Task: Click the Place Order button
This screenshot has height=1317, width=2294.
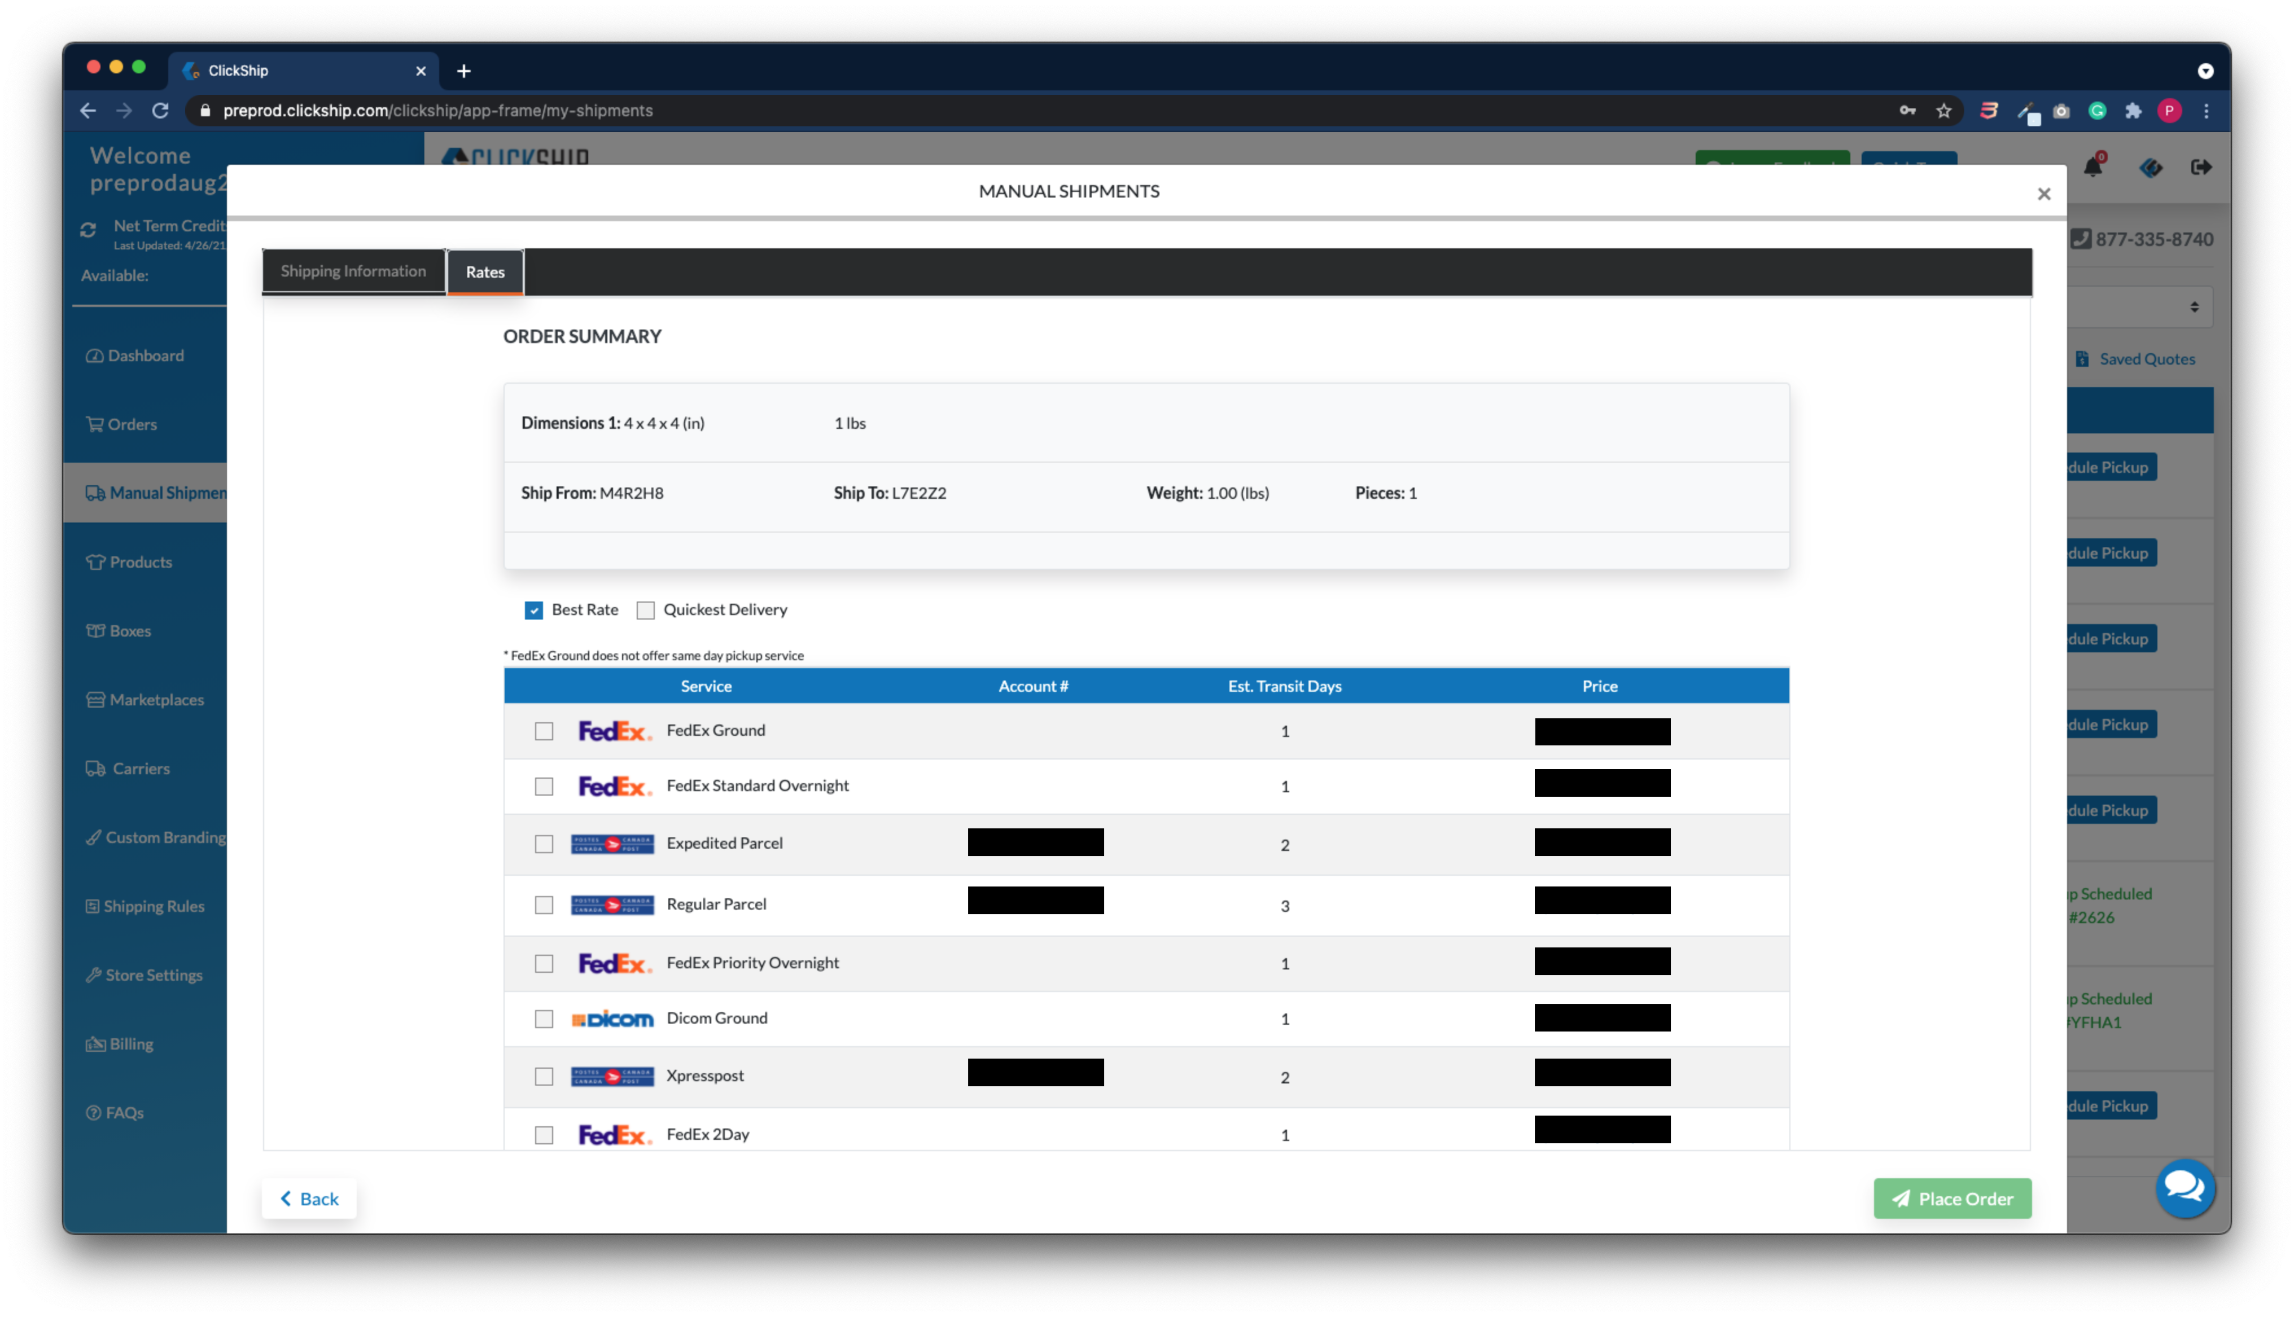Action: [1952, 1199]
